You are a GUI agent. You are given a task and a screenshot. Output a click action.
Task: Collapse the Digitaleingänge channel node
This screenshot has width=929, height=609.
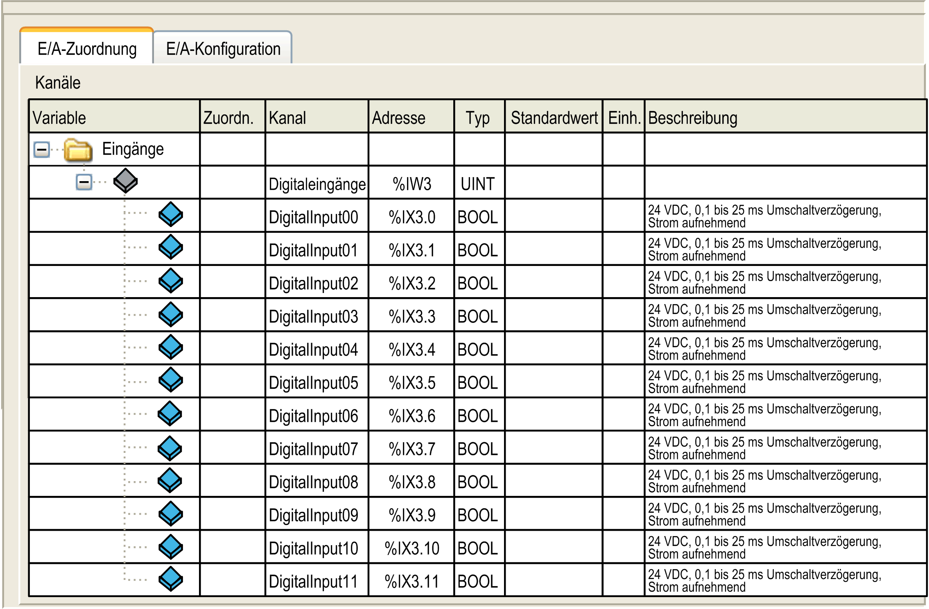(x=84, y=182)
